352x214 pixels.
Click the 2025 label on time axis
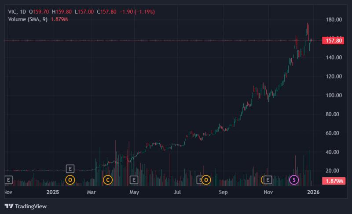53,192
